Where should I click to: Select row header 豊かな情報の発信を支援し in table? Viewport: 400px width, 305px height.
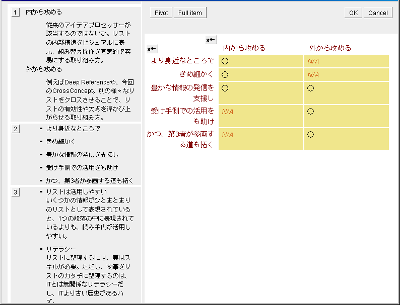coord(182,93)
